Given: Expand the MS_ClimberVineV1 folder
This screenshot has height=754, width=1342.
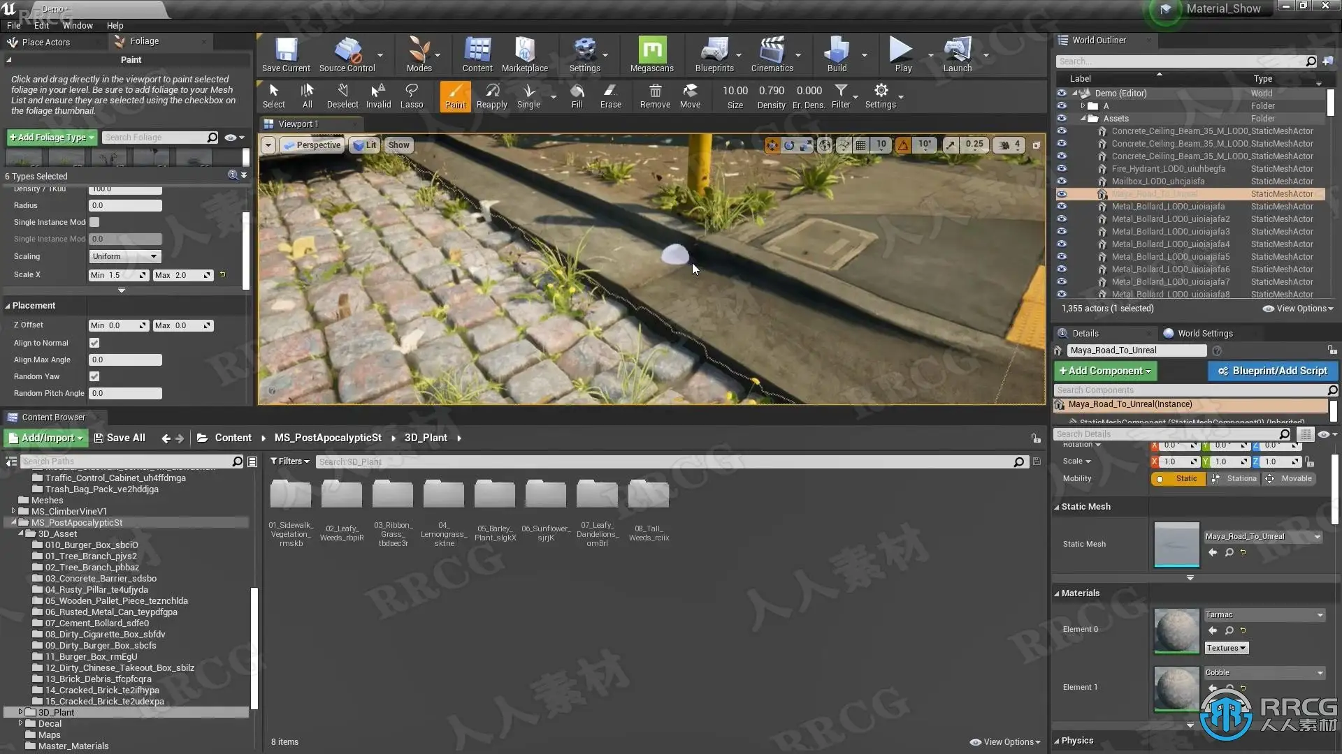Looking at the screenshot, I should (13, 511).
